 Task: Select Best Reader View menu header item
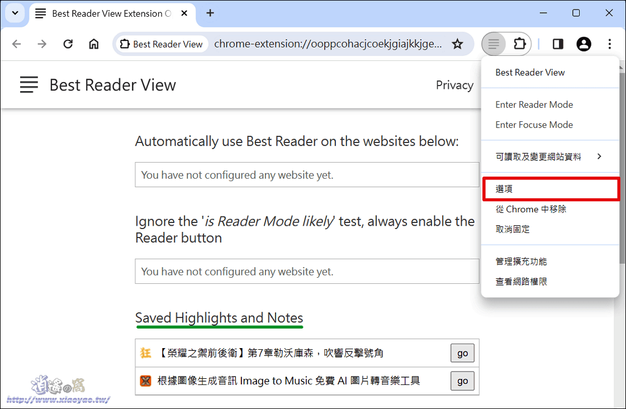point(550,72)
